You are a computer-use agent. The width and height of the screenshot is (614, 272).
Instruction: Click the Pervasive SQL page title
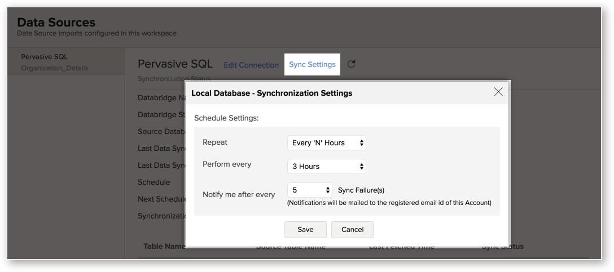point(175,64)
